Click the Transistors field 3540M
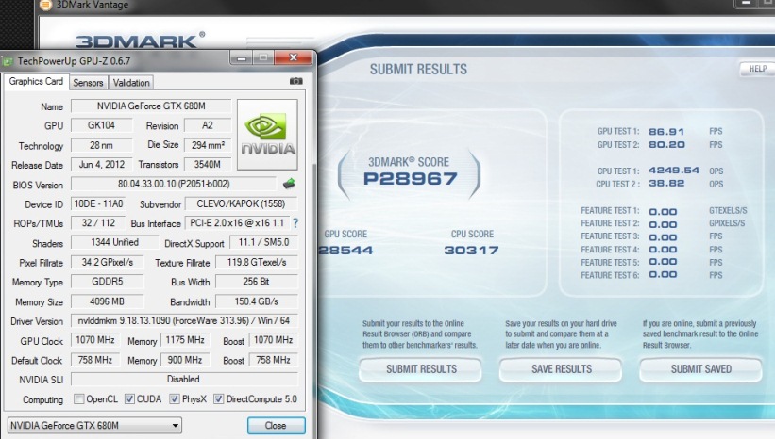Screen dimensions: 775x439 (207, 164)
